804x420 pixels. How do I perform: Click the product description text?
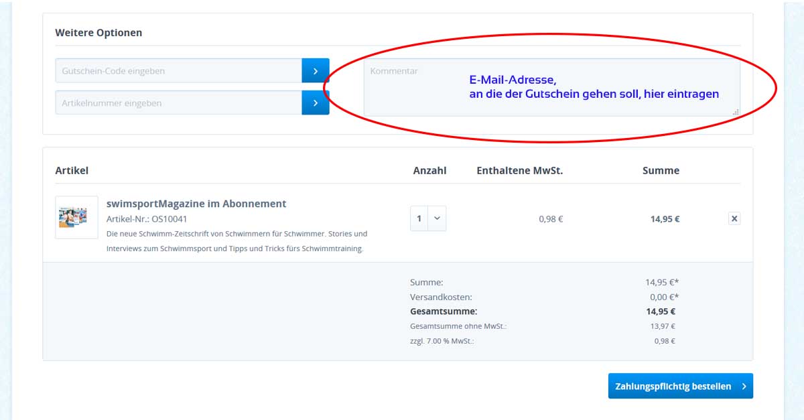tap(237, 241)
